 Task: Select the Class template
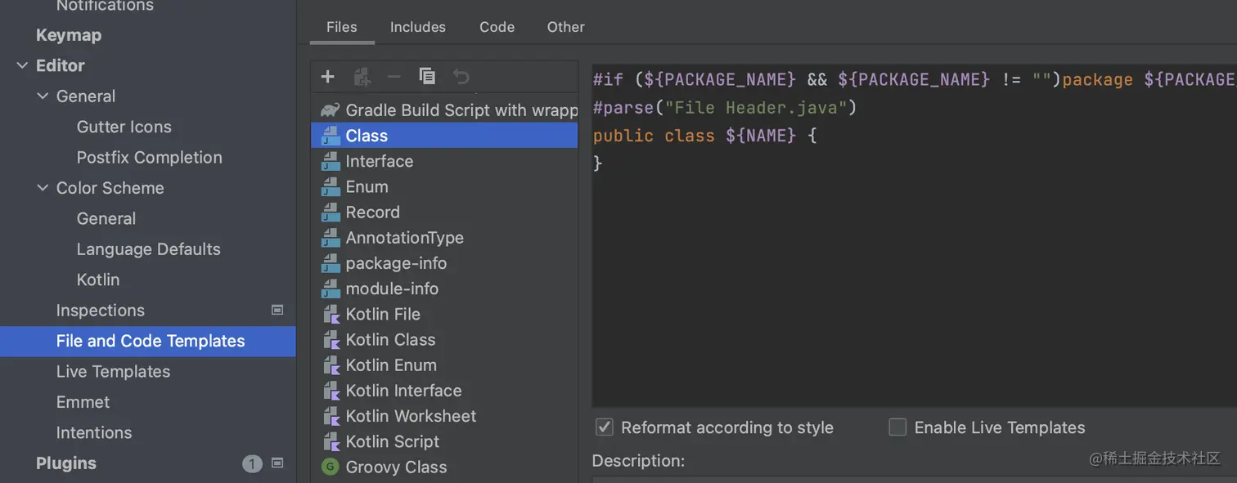tap(445, 136)
